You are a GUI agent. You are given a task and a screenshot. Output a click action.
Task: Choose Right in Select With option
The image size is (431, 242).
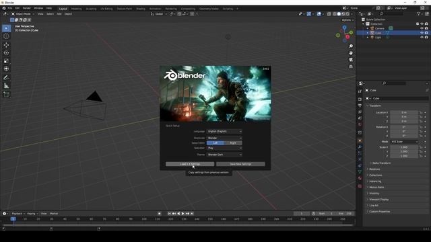click(x=233, y=143)
